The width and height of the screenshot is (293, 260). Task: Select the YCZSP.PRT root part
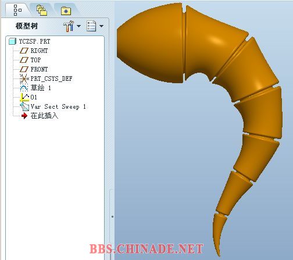(x=30, y=41)
